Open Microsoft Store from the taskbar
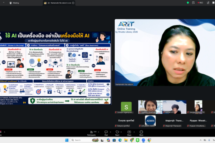 pos(114,140)
